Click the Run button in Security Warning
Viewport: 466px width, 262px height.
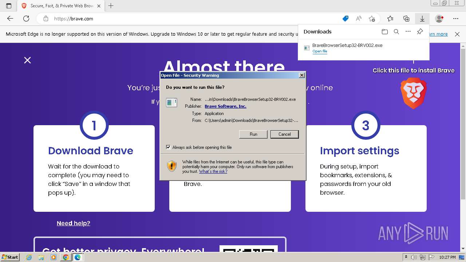tap(253, 134)
